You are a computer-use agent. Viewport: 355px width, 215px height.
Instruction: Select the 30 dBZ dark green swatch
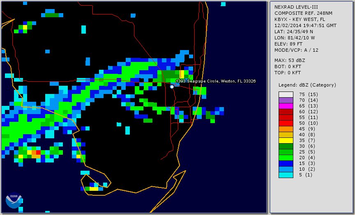286,146
